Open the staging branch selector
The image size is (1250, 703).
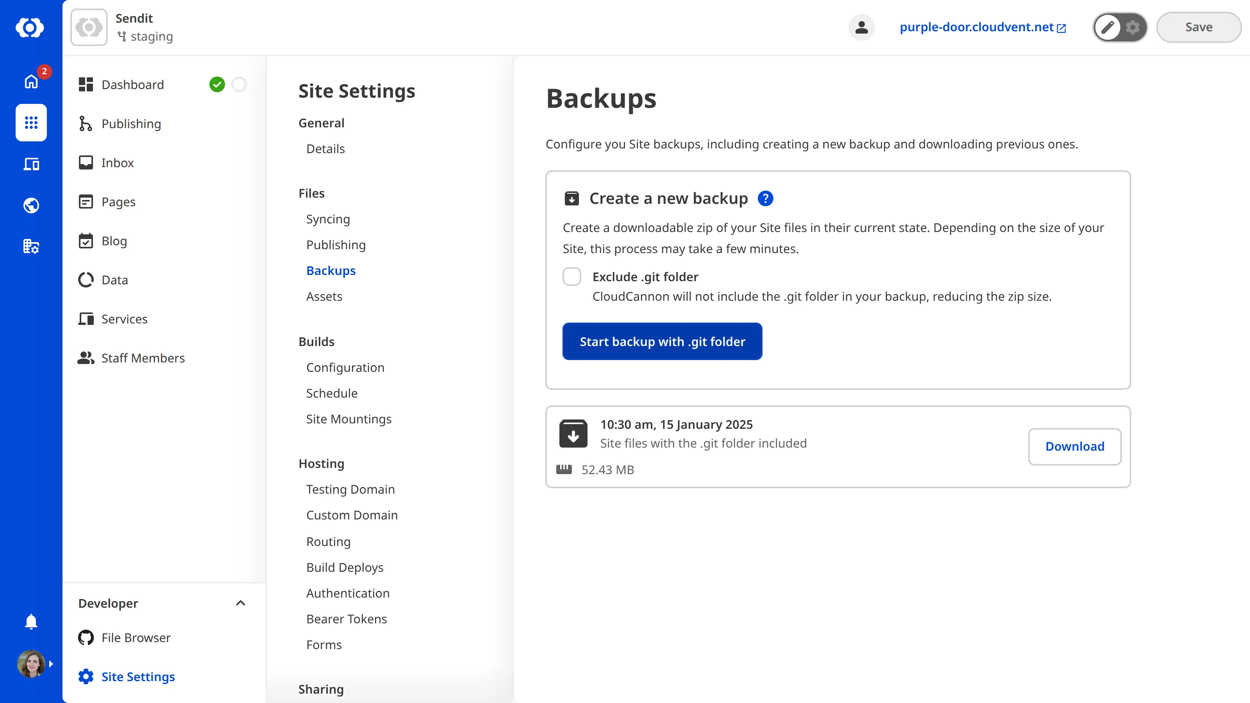coord(145,36)
